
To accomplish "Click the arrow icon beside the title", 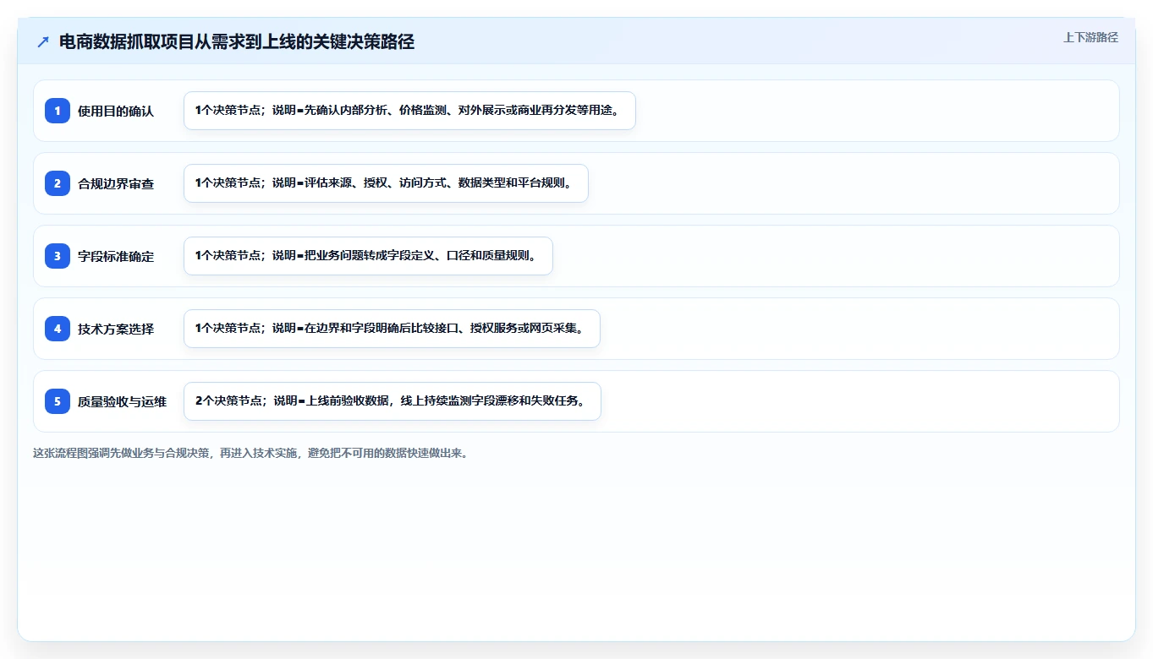I will (x=43, y=41).
